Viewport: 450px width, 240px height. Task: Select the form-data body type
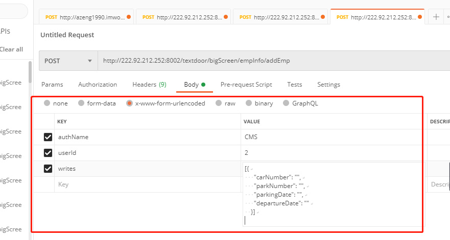click(x=81, y=103)
